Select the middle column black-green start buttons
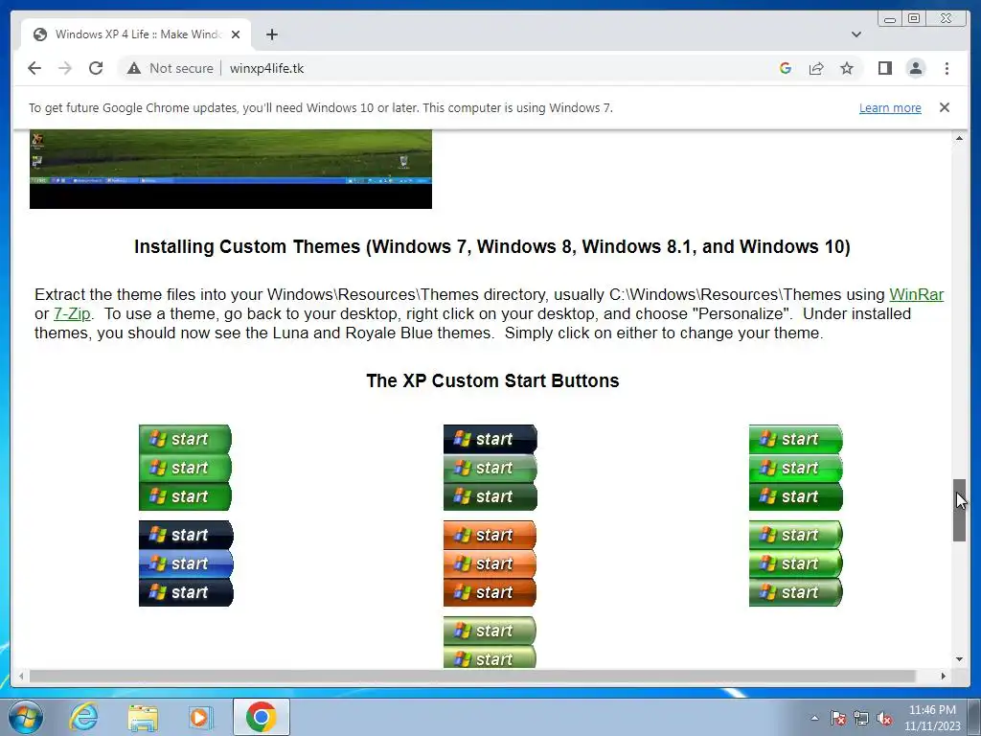The image size is (981, 736). 490,468
